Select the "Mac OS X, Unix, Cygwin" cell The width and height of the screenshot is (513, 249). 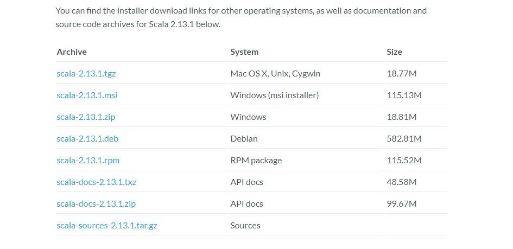tap(275, 73)
